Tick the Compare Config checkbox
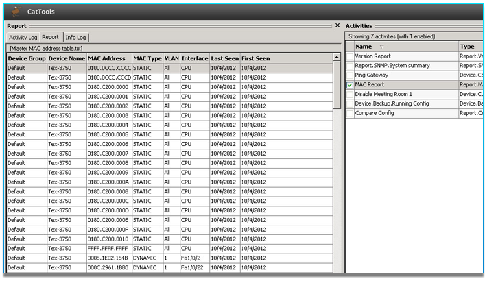487x281 pixels. [350, 113]
